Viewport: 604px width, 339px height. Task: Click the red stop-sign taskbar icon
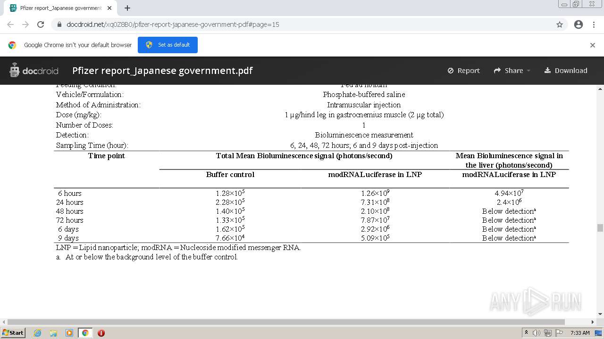point(101,333)
